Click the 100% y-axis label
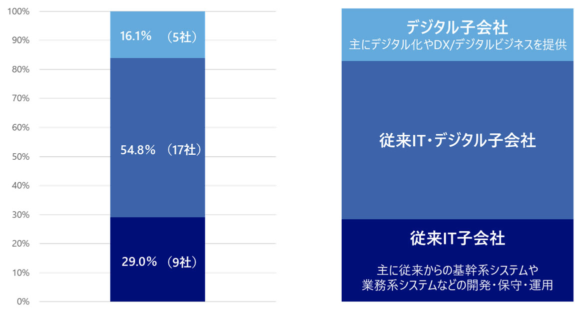The width and height of the screenshot is (575, 313). pyautogui.click(x=19, y=11)
